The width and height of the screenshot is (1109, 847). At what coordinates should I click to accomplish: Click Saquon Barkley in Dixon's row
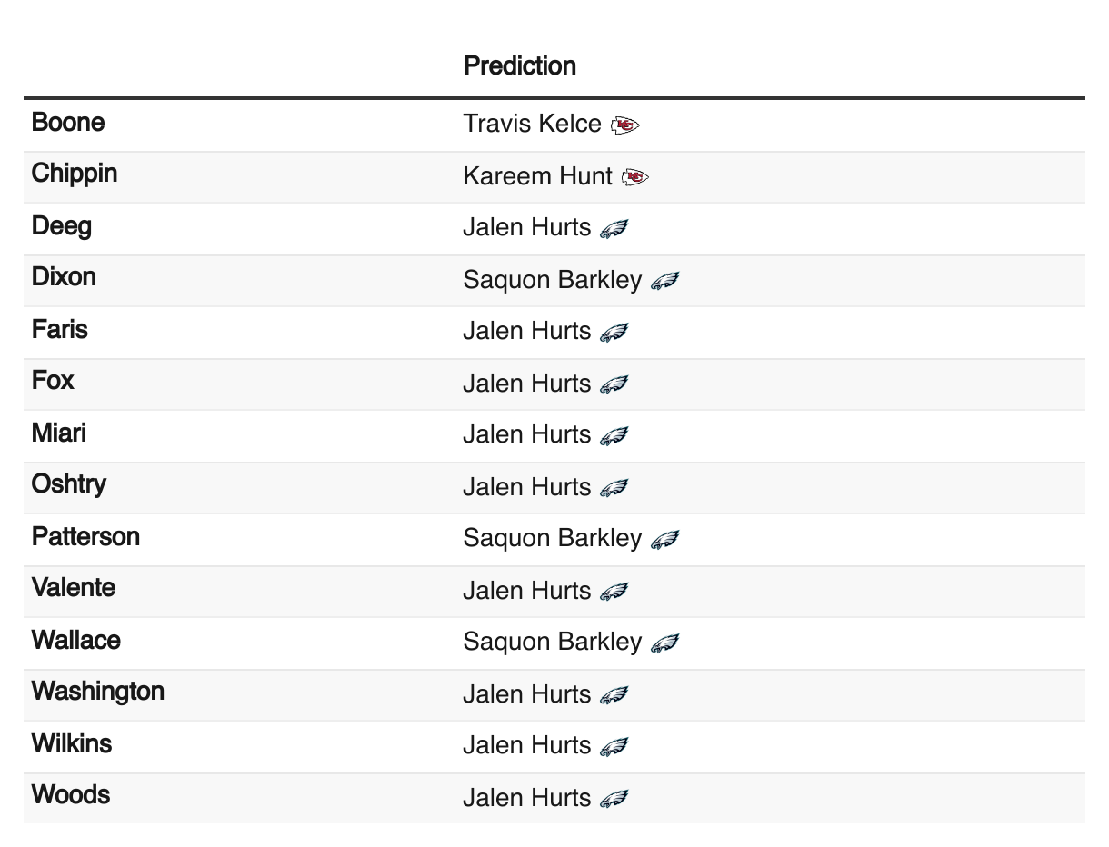point(553,280)
